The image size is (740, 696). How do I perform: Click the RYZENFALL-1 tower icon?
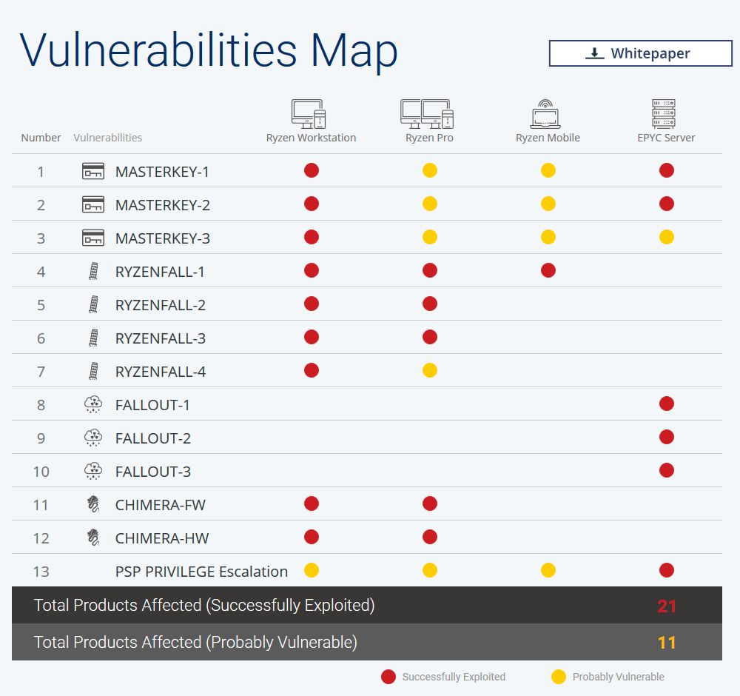(x=93, y=271)
